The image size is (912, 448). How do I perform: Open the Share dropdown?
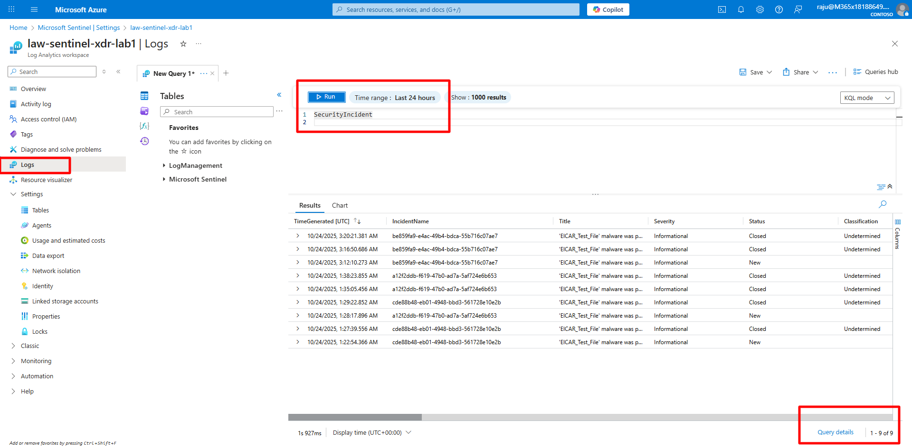coord(800,72)
